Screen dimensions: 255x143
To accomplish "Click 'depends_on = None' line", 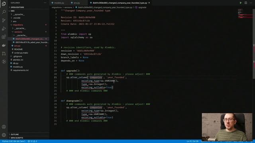I will coord(73,61).
